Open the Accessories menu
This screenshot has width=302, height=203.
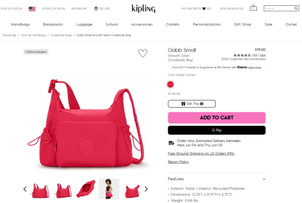tap(142, 24)
